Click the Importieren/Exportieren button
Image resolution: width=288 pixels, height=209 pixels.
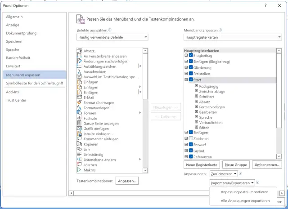pos(232,183)
